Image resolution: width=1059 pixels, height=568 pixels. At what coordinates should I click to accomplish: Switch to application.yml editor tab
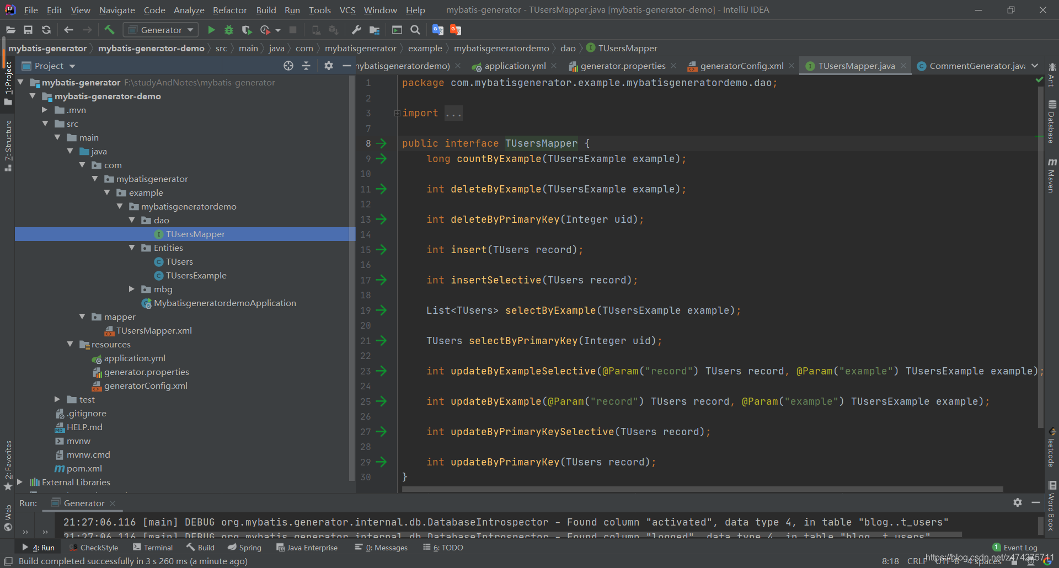click(515, 66)
